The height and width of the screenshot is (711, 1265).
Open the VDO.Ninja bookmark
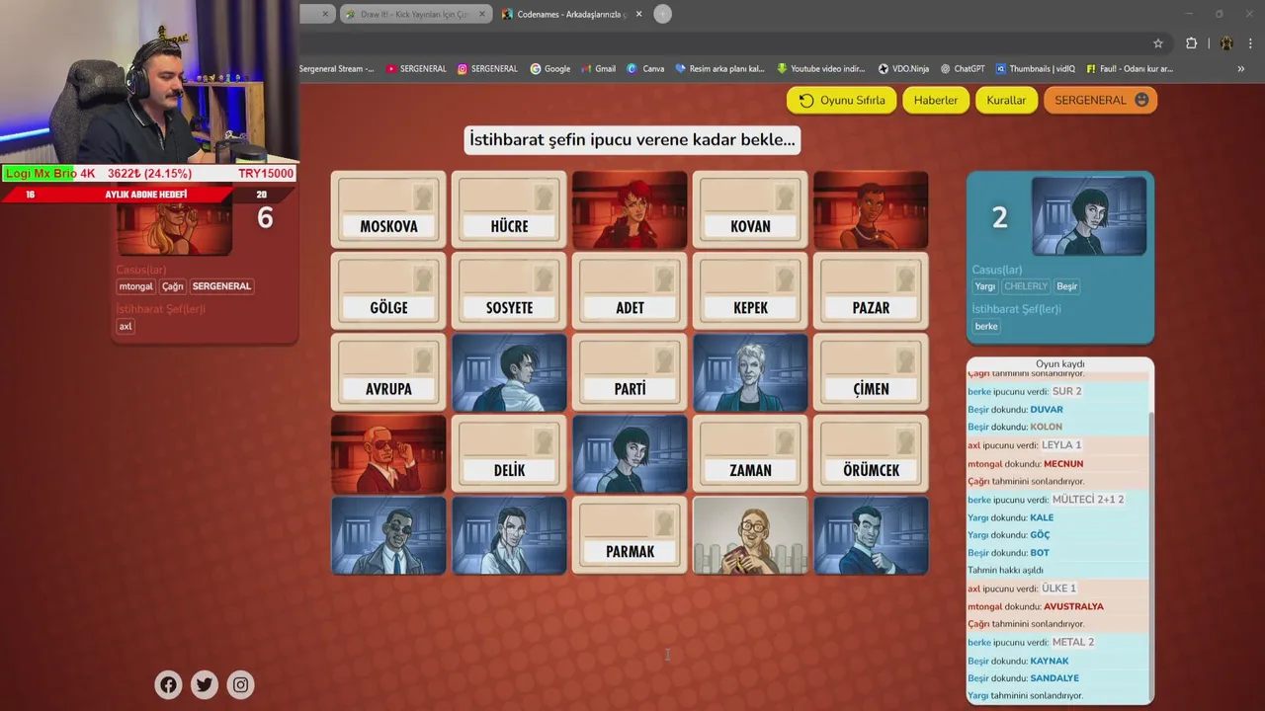903,69
